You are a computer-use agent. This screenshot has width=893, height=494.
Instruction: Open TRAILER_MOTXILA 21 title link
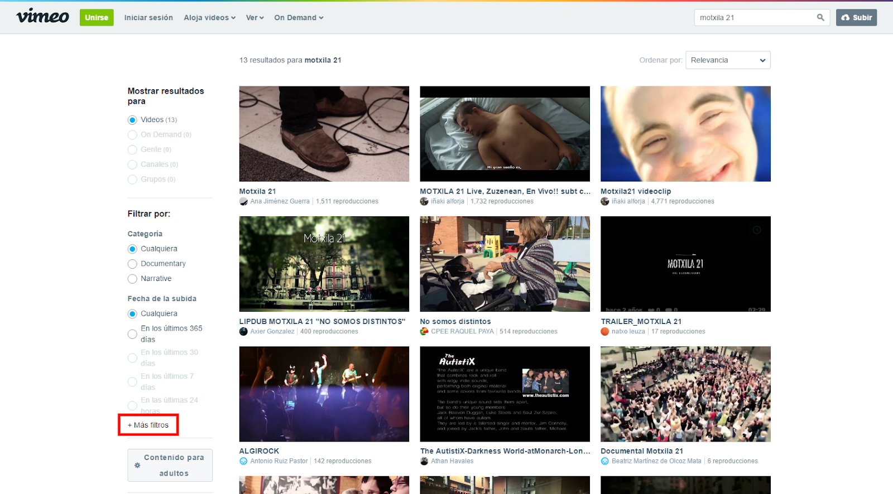[x=641, y=322]
